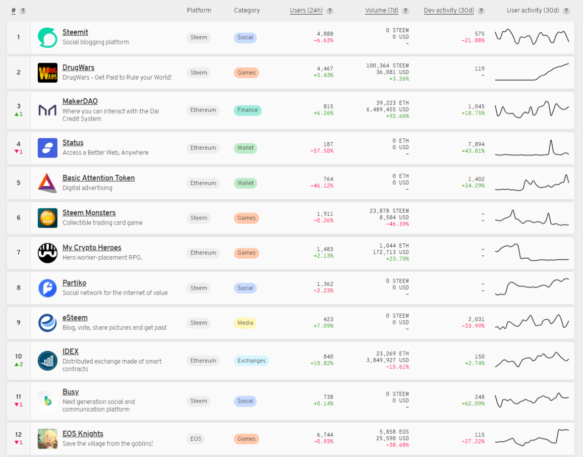Viewport: 583px width, 457px height.
Task: Click the MakerDAO logo icon
Action: 47,110
